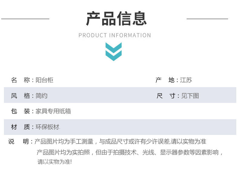
Task: Select the 环保板材 material value
Action: [47, 127]
